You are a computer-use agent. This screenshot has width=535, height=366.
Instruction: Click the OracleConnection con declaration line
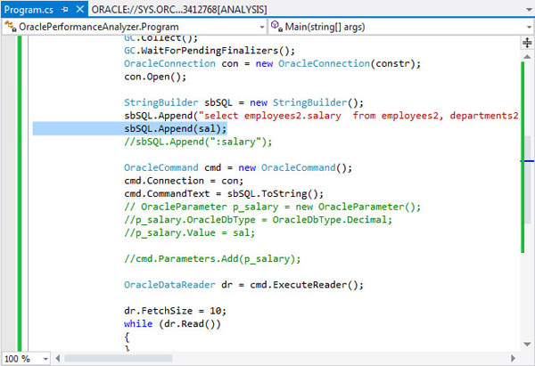(x=272, y=64)
